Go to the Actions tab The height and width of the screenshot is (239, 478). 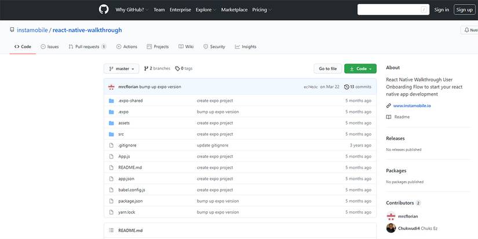point(127,46)
